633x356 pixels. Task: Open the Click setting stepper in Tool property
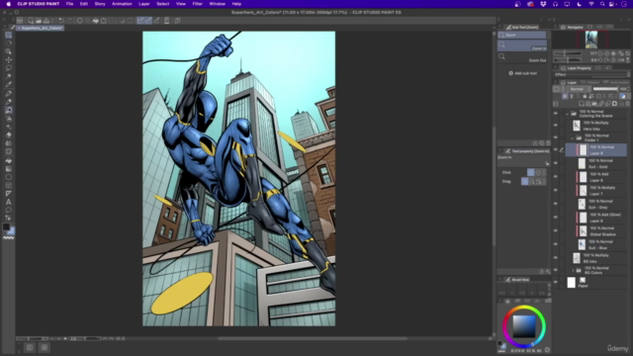544,172
